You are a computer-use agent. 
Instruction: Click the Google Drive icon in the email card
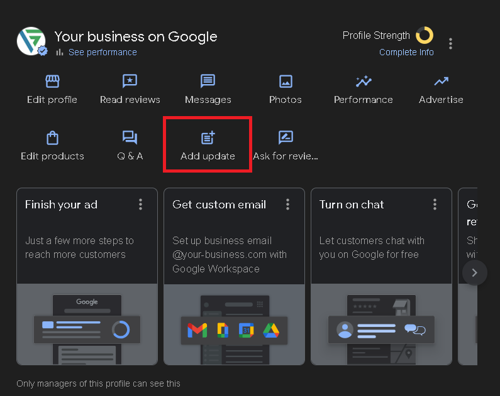(271, 331)
